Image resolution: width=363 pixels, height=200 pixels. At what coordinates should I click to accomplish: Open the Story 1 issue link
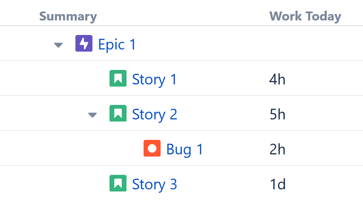pyautogui.click(x=154, y=79)
